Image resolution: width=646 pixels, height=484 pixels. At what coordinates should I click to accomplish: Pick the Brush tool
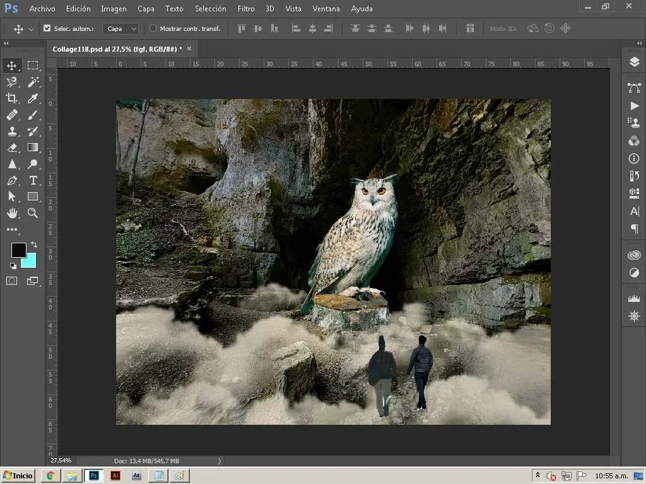33,115
